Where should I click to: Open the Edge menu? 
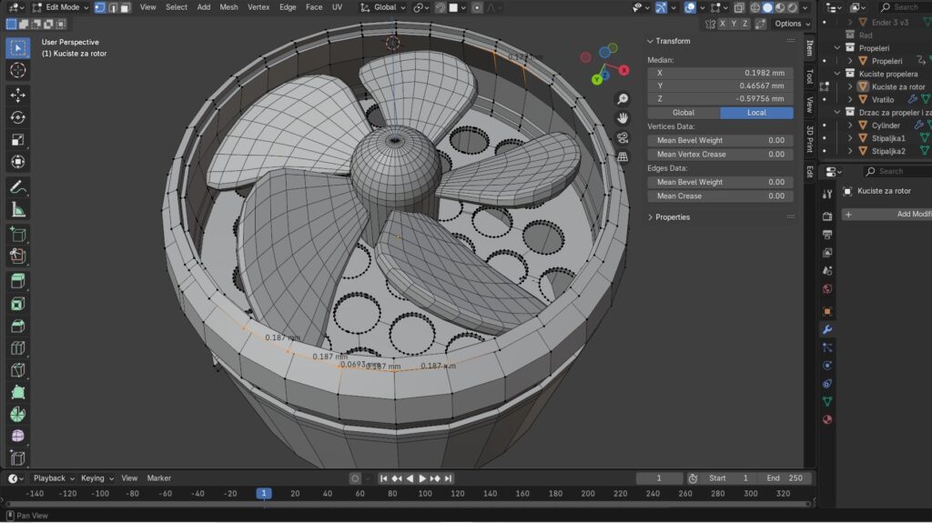pos(288,7)
